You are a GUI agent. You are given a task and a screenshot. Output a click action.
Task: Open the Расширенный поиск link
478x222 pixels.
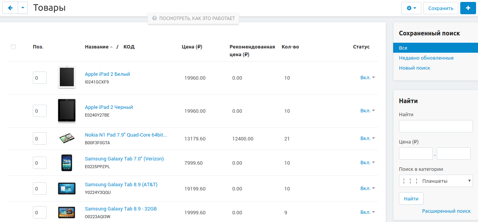coord(446,211)
